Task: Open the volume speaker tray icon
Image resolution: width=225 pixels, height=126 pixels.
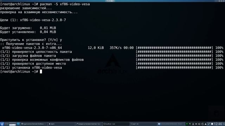Action: 199,124
